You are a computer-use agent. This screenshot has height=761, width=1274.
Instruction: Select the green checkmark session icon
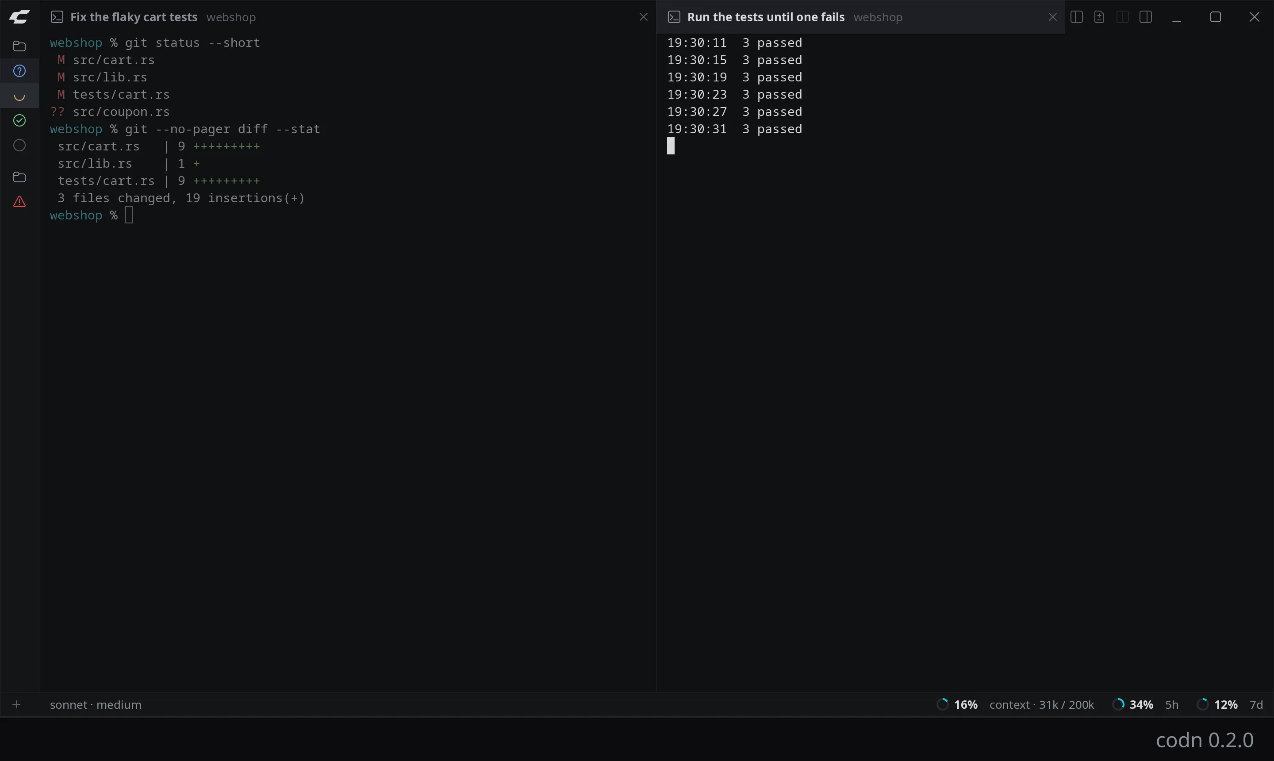click(x=19, y=120)
